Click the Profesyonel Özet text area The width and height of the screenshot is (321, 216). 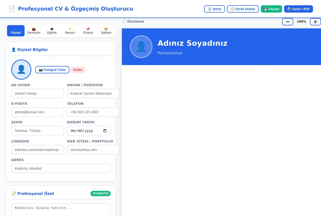(x=61, y=210)
